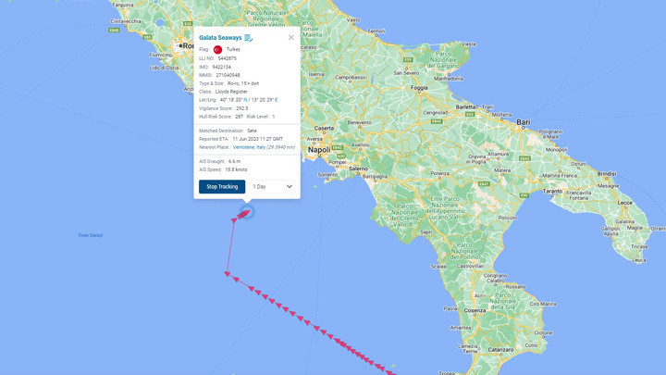The image size is (666, 375).
Task: Follow the Ventotene, Italy nearest place link
Action: pyautogui.click(x=249, y=147)
